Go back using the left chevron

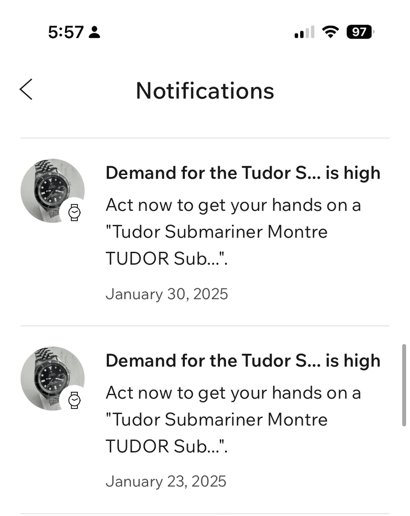[x=26, y=90]
